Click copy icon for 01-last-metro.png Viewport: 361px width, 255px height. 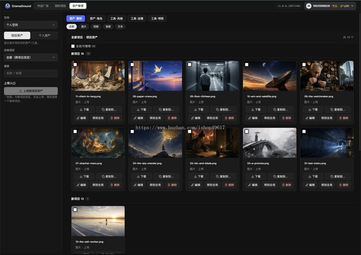332,176
